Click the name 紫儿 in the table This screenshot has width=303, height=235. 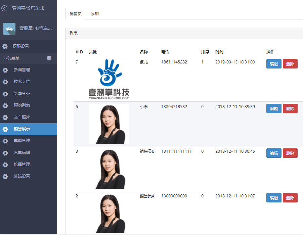tap(144, 62)
